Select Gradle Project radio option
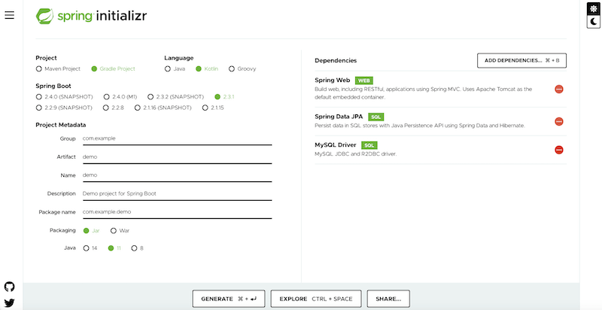Viewport: 602px width, 310px height. coord(114,69)
